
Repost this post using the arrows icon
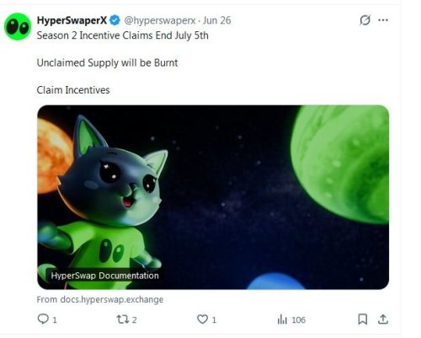point(123,319)
